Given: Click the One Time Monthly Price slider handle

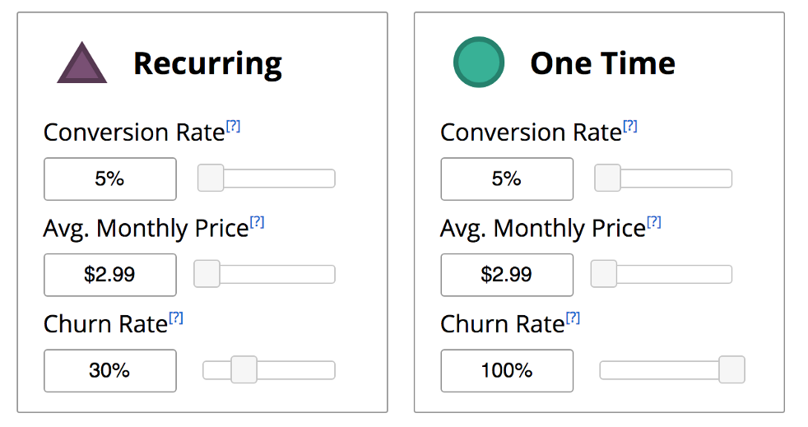Looking at the screenshot, I should pyautogui.click(x=603, y=274).
